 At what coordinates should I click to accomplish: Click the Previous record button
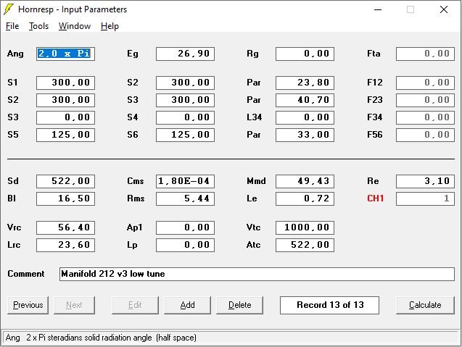click(x=28, y=305)
